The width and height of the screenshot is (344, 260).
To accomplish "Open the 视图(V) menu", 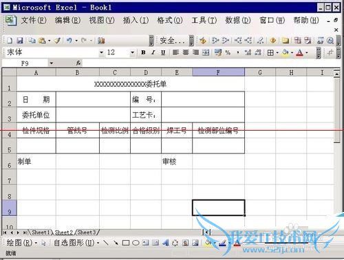I will click(102, 21).
